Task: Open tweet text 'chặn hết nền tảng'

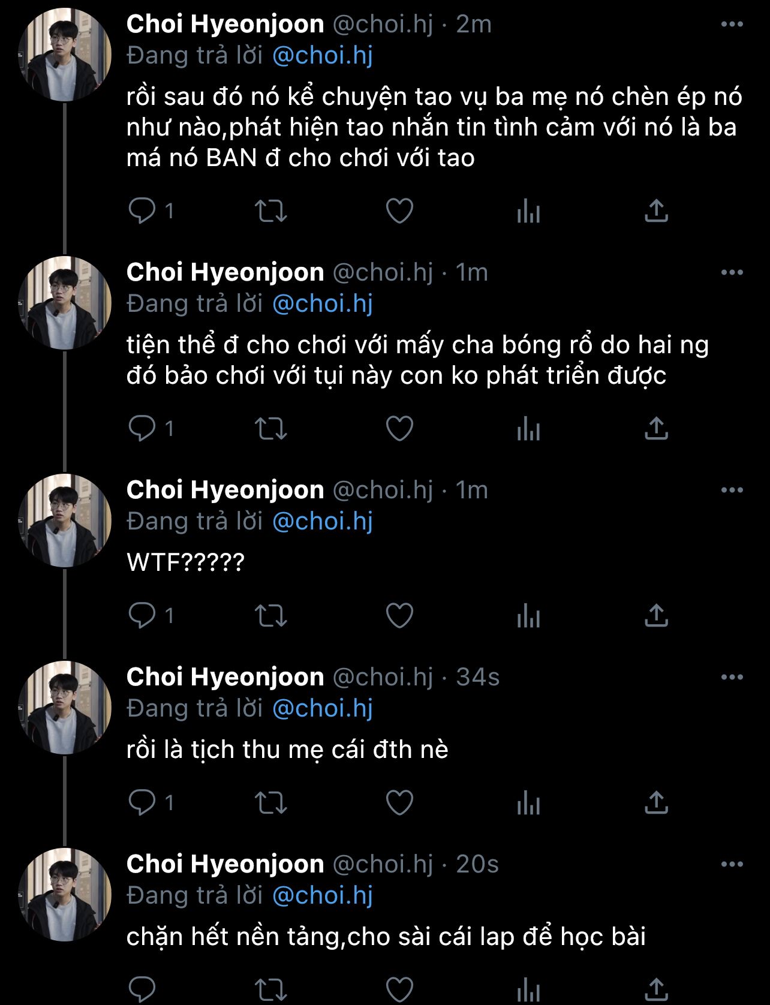Action: tap(386, 937)
